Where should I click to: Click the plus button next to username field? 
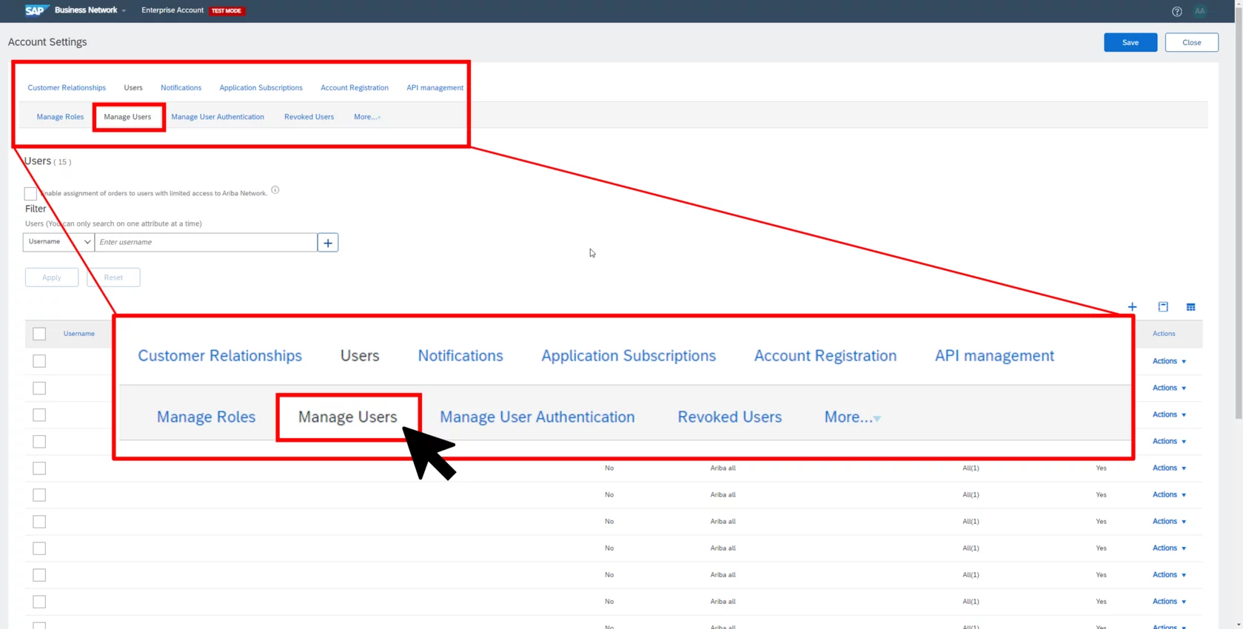[x=328, y=243]
